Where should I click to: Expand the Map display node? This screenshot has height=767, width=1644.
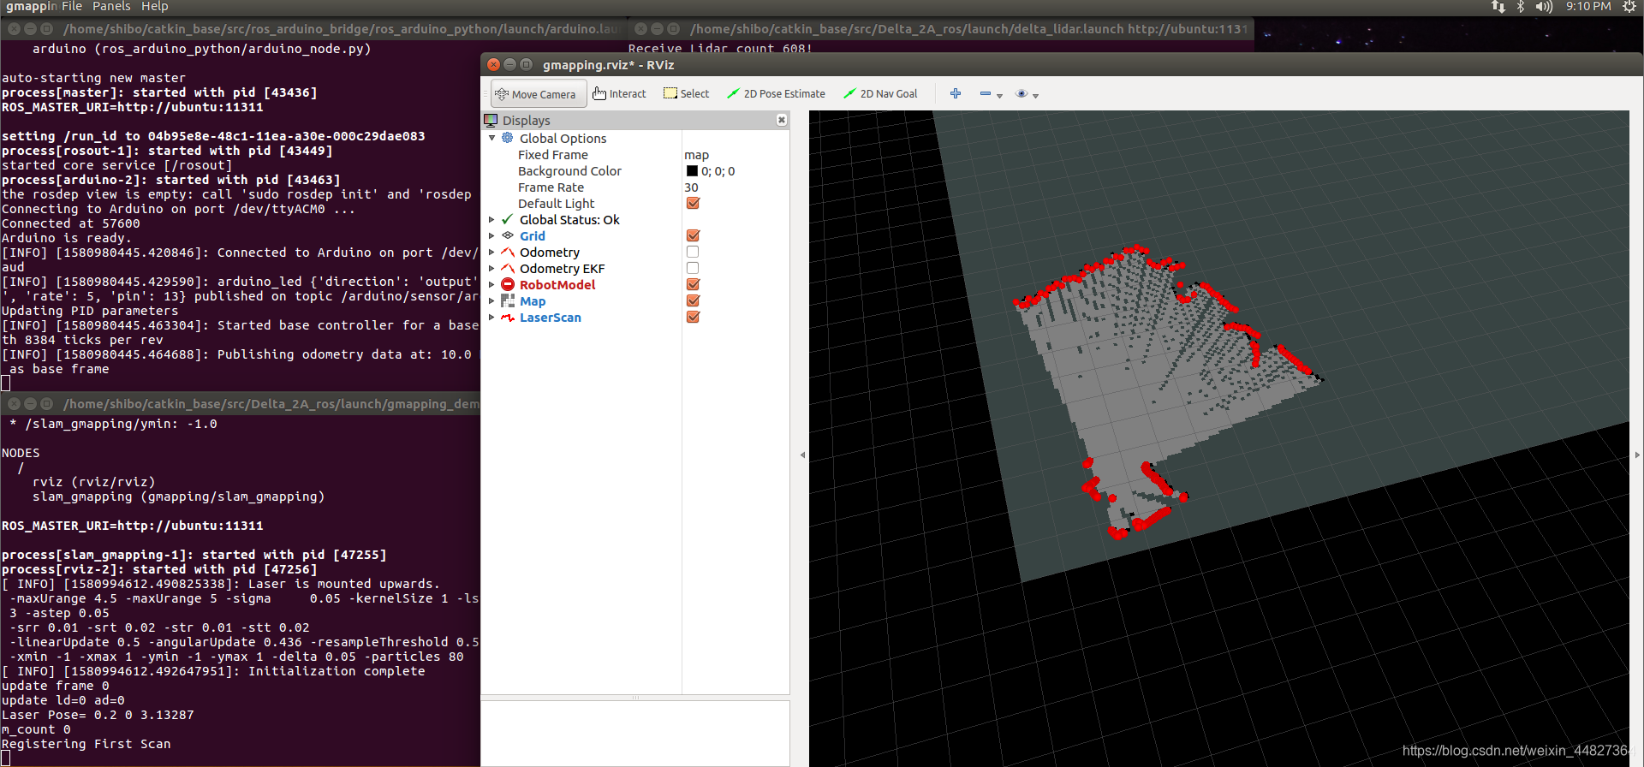coord(491,301)
